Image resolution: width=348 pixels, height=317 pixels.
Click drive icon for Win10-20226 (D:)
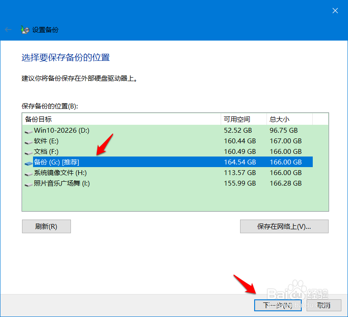tap(28, 132)
